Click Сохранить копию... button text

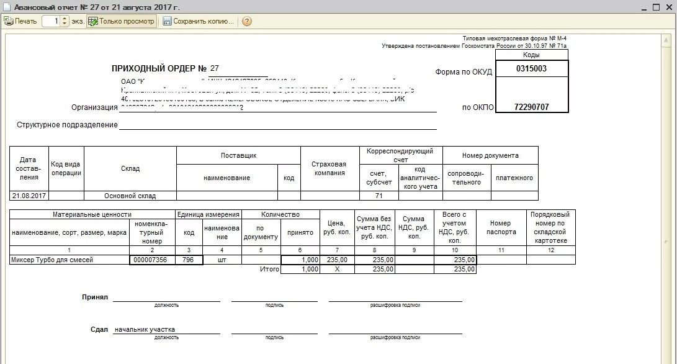tap(204, 21)
